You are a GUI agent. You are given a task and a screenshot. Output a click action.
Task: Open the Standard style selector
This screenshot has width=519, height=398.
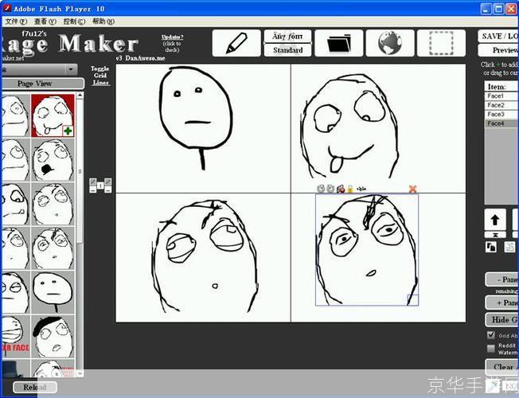point(287,50)
